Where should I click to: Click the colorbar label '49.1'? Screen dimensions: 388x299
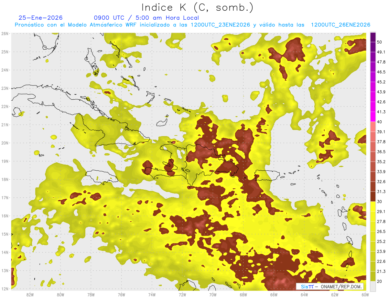[x=382, y=52]
